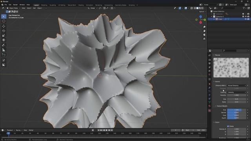Collapse the Colors panel

point(214,122)
